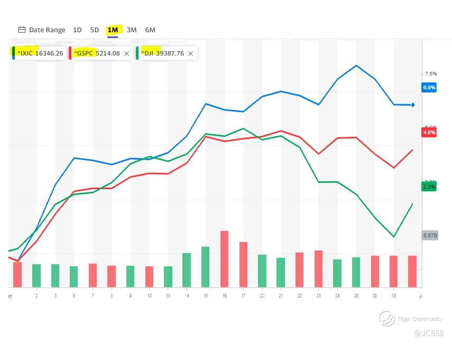Image resolution: width=452 pixels, height=344 pixels.
Task: Click the blue endpoint dot on the ^IXIC line
Action: [413, 105]
